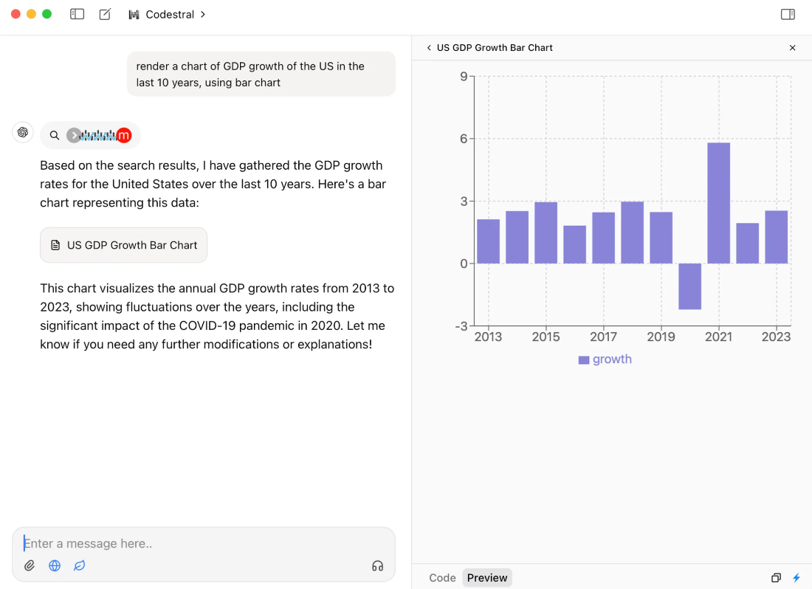The image size is (812, 589).
Task: Copy the artifact with the copy icon
Action: pyautogui.click(x=776, y=578)
